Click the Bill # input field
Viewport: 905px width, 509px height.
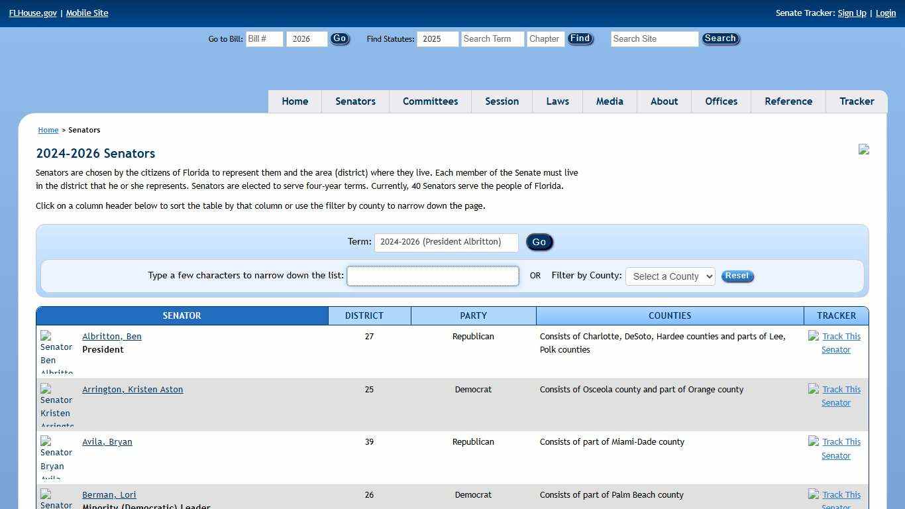264,39
